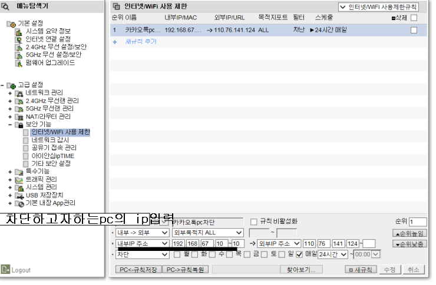Image resolution: width=436 pixels, height=285 pixels.
Task: Open the 내부 -> 외부 direction dropdown
Action: point(142,233)
